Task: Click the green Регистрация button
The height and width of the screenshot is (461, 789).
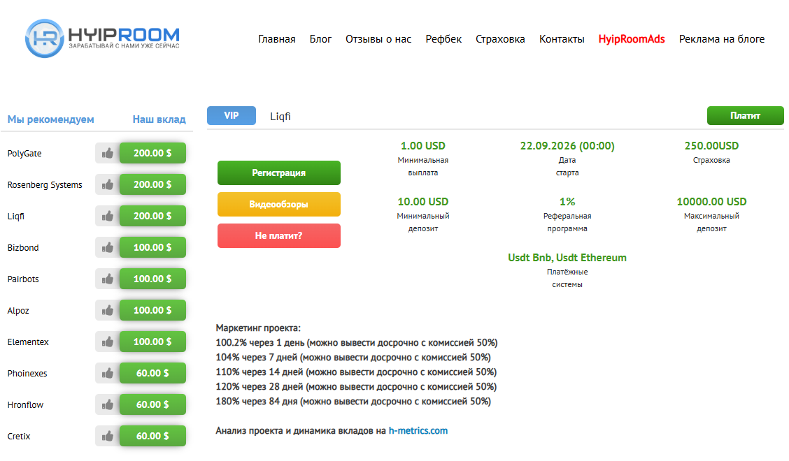Action: [279, 173]
